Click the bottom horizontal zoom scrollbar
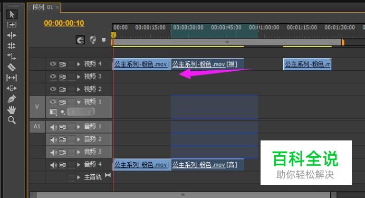This screenshot has width=365, height=198. pos(183,195)
